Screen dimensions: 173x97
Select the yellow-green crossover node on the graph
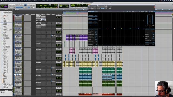[122, 29]
